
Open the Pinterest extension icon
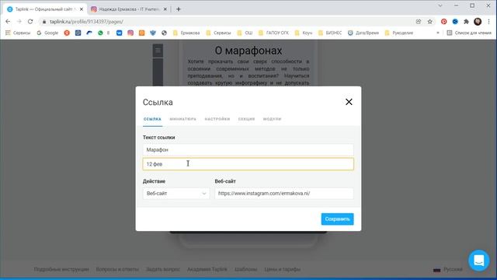point(443,22)
